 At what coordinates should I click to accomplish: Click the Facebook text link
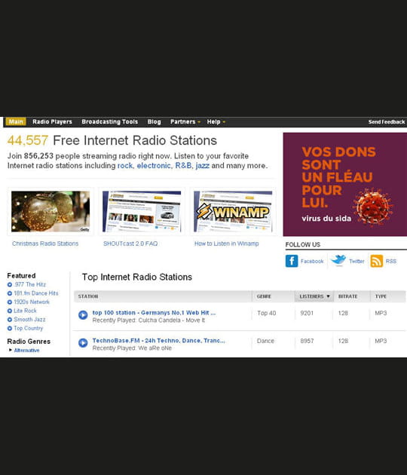click(312, 261)
